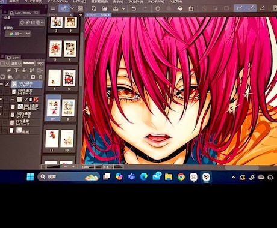Adjust the layer opacity slider
Screen dimensions: 277x228
coord(29,64)
